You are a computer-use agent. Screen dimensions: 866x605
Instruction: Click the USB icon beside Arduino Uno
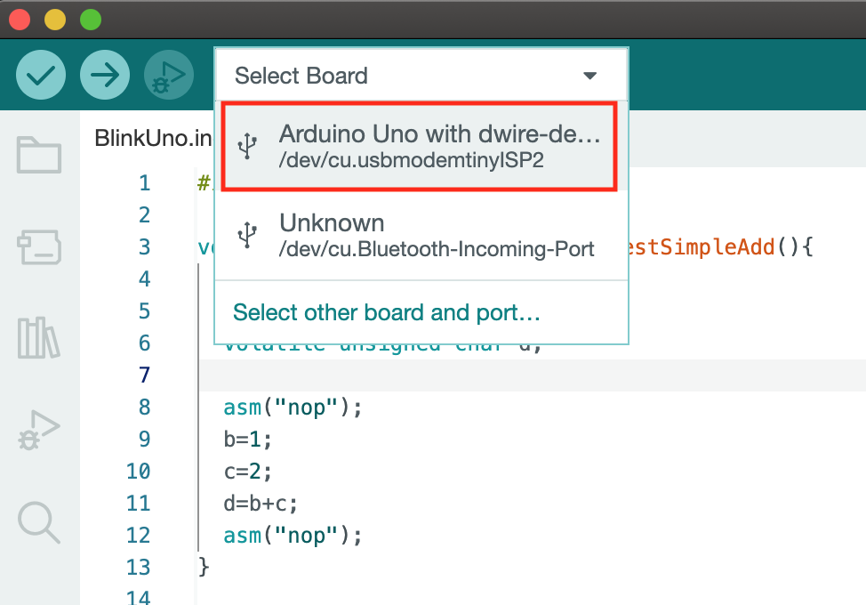click(x=247, y=147)
